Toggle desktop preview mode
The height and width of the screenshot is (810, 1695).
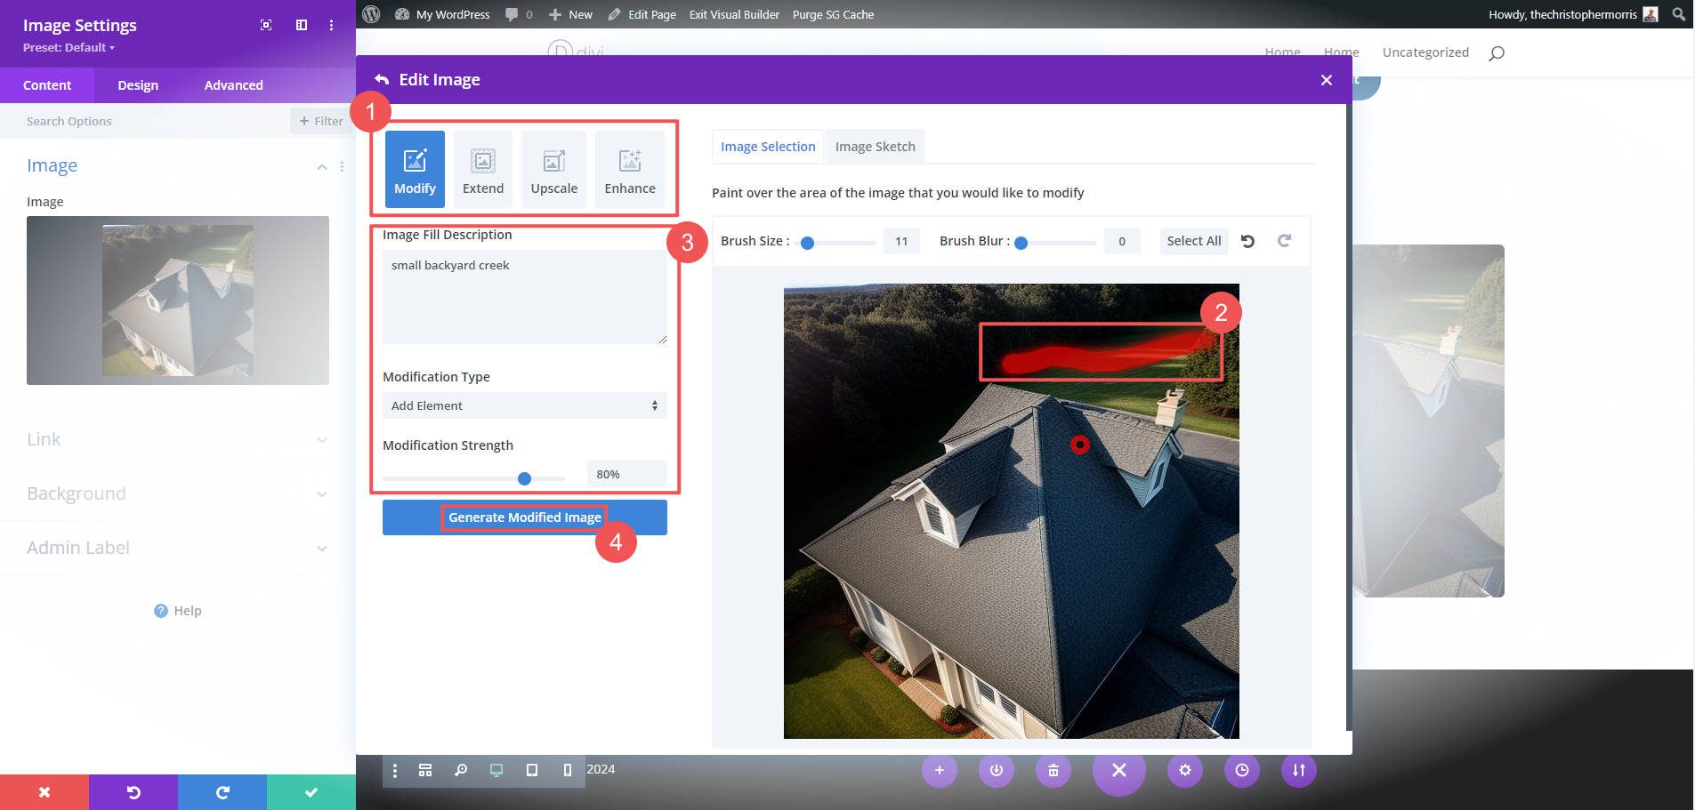point(496,770)
